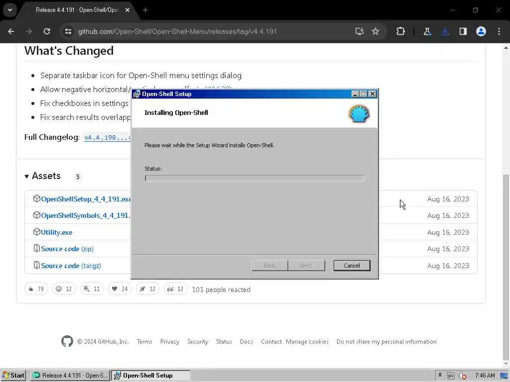Image resolution: width=510 pixels, height=382 pixels.
Task: Open the Chrome profile avatar
Action: 481,31
